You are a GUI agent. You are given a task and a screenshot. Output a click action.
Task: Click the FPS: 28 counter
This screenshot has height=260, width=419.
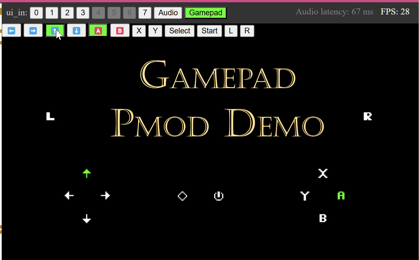point(395,12)
